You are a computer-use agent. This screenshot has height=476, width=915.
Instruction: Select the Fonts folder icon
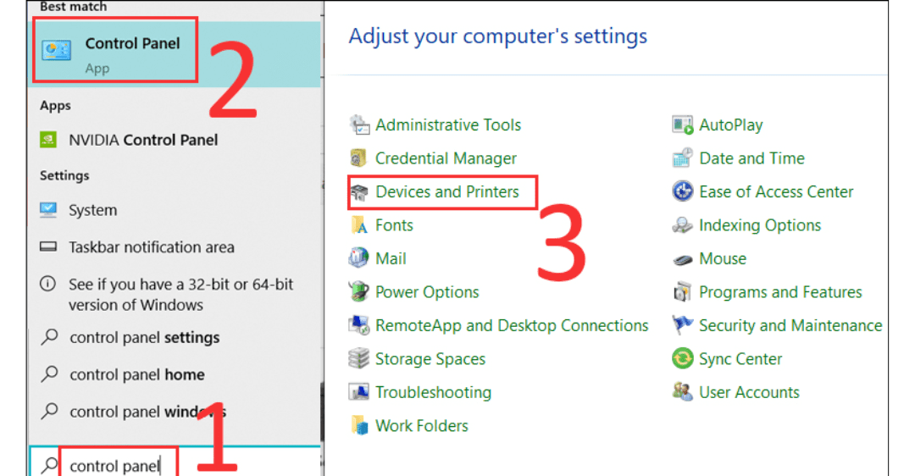pyautogui.click(x=359, y=225)
